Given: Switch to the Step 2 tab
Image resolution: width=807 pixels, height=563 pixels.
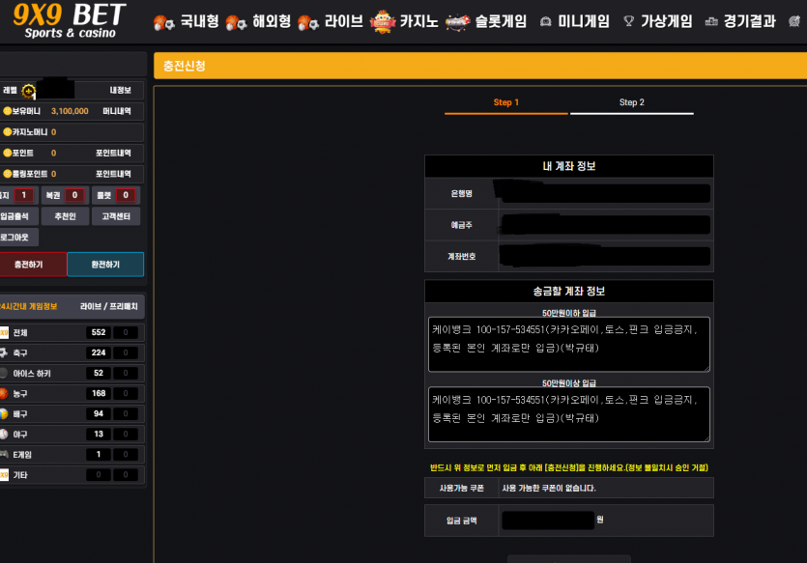Looking at the screenshot, I should 631,103.
